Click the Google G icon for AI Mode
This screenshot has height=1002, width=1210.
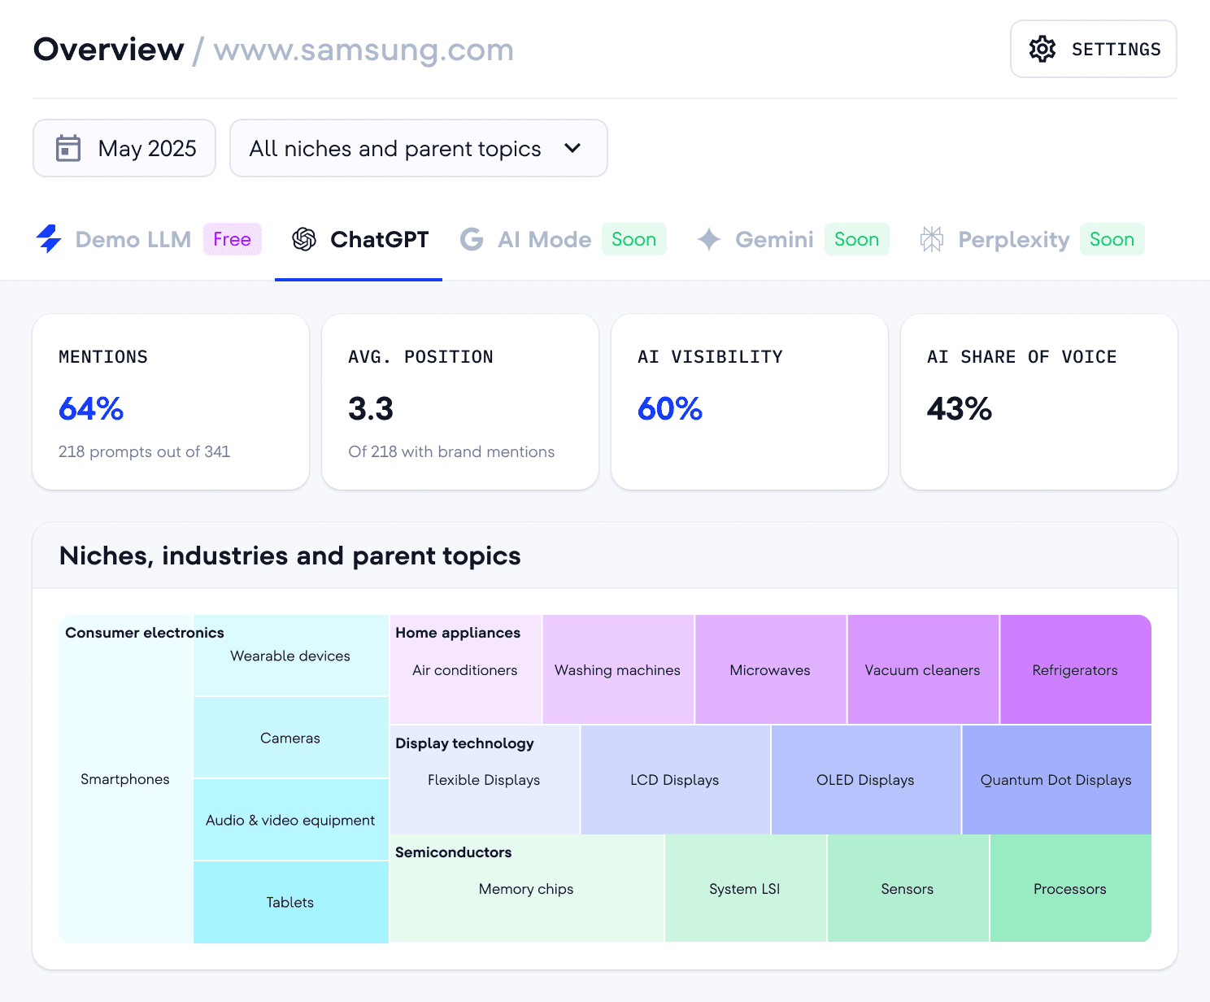[472, 239]
